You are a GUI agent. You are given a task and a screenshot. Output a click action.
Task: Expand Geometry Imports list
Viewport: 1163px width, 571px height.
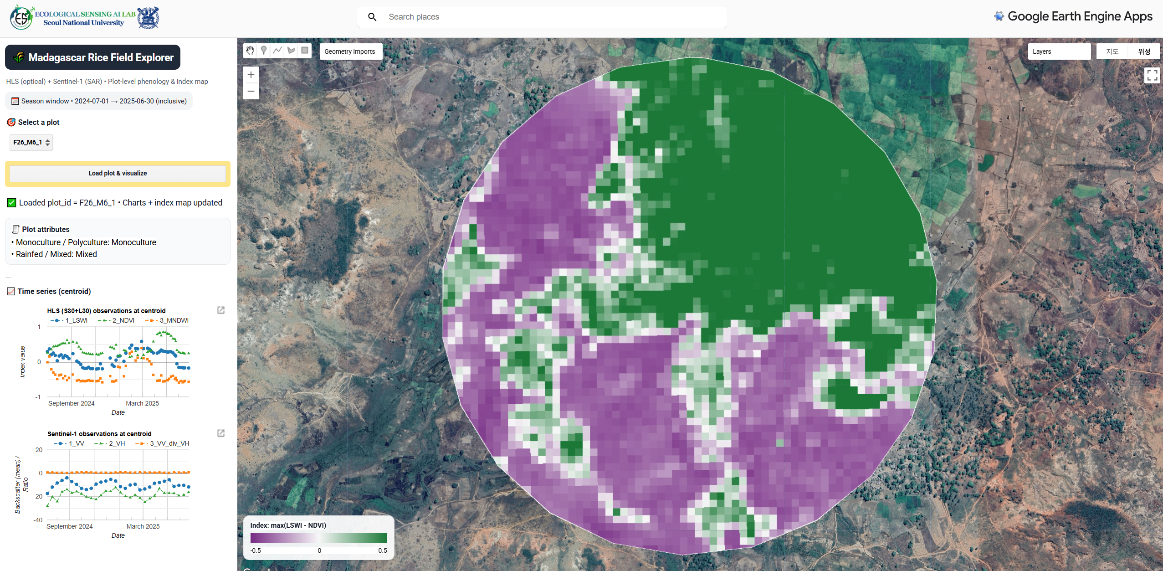coord(350,51)
